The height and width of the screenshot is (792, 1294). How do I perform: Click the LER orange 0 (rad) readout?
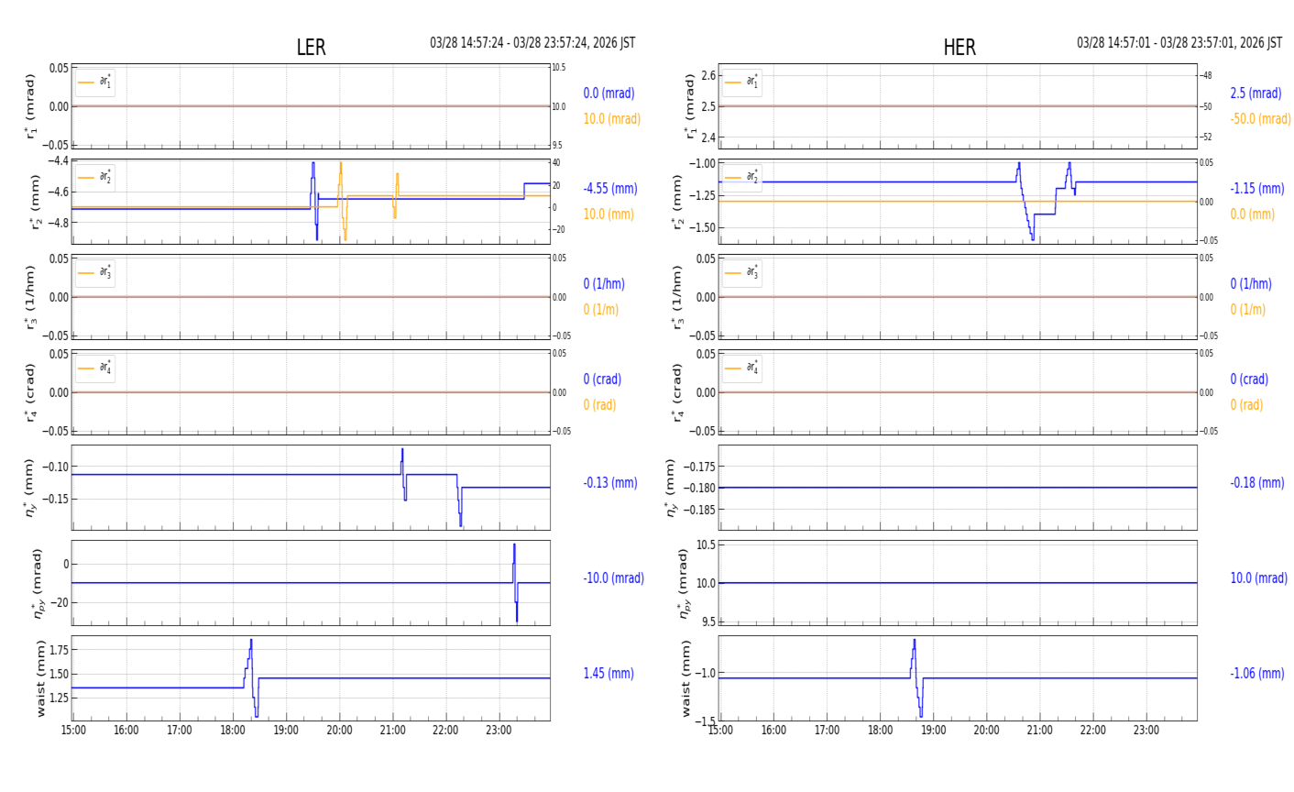point(599,405)
